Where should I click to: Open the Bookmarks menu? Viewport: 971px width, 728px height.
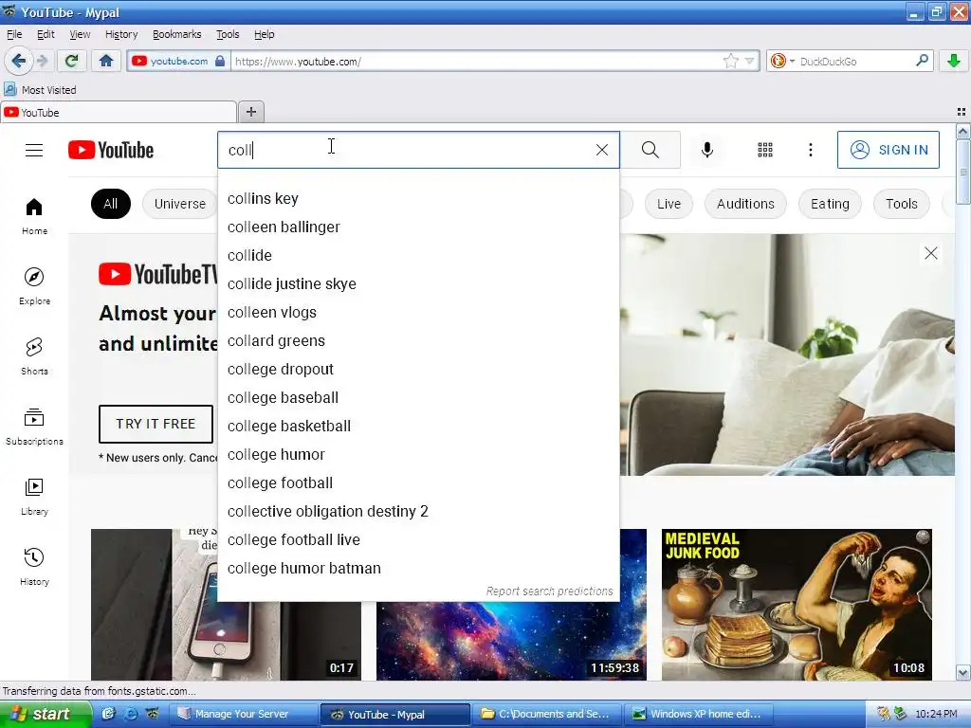point(177,34)
